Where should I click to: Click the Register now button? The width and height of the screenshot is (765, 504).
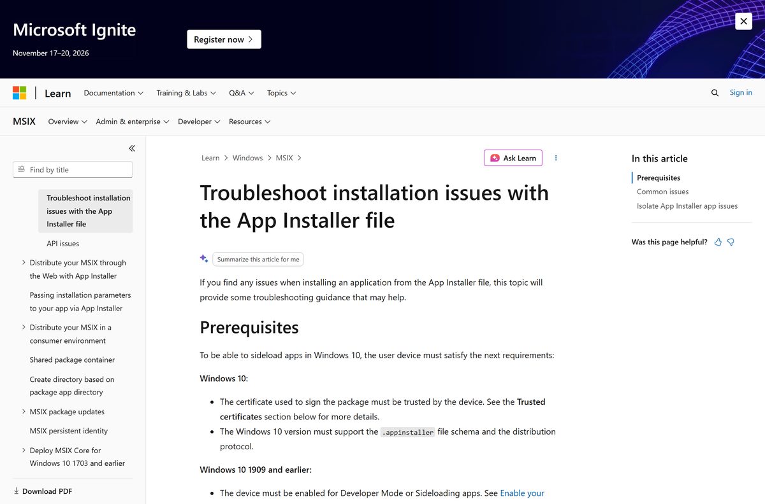[224, 39]
